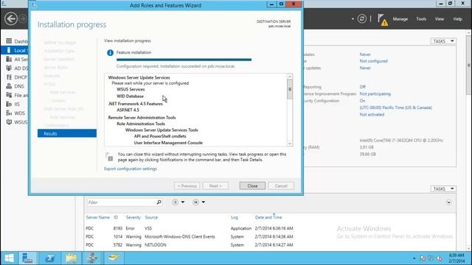Image resolution: width=472 pixels, height=265 pixels.
Task: Click ASP.NET 4.5 in installation list
Action: 128,110
